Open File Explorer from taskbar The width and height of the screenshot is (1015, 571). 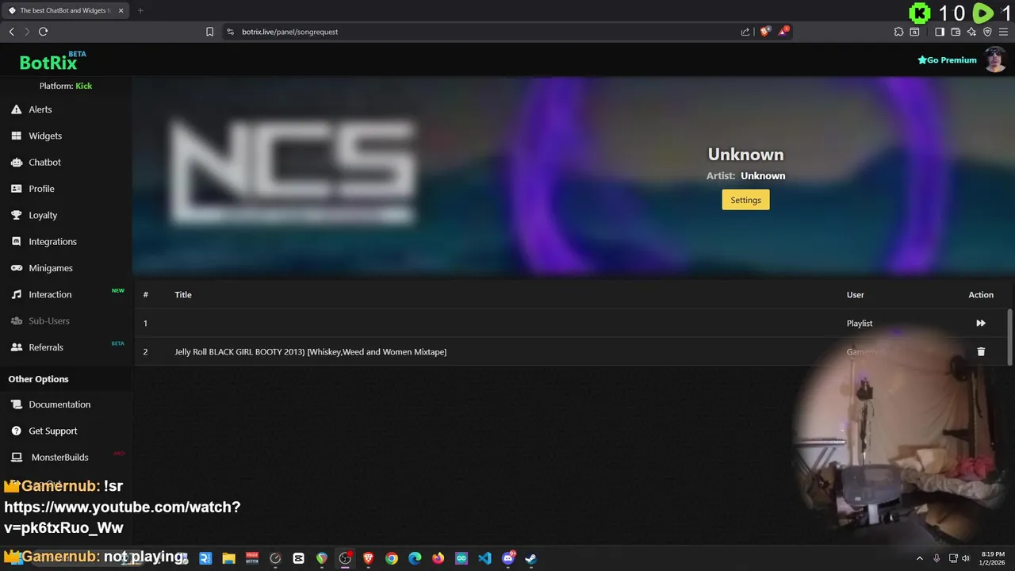pyautogui.click(x=228, y=558)
